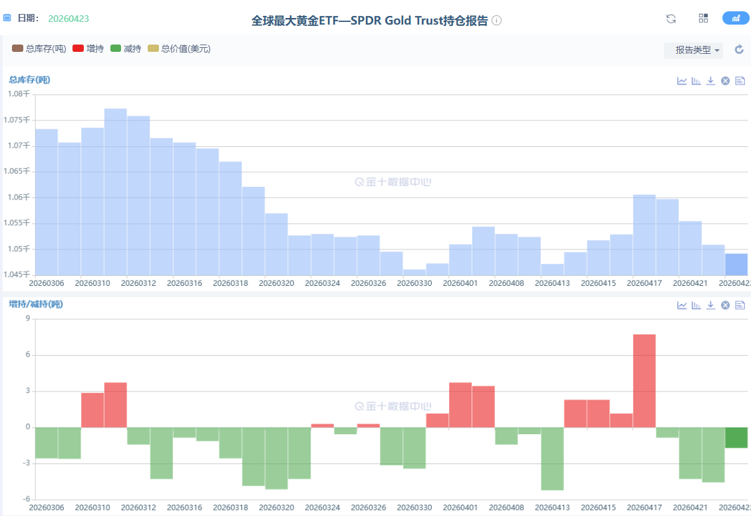Switch total inventory chart to line view
The width and height of the screenshot is (751, 516).
682,81
